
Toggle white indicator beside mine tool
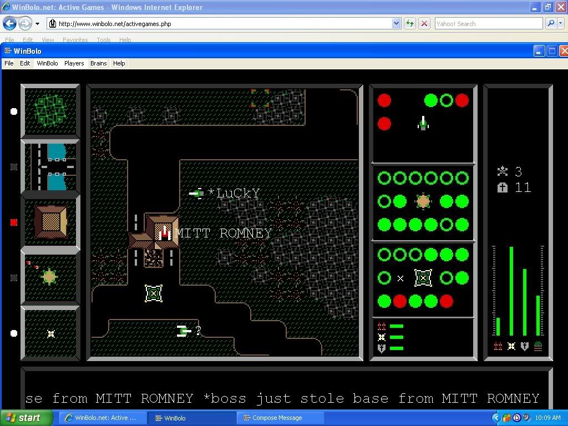click(x=14, y=333)
